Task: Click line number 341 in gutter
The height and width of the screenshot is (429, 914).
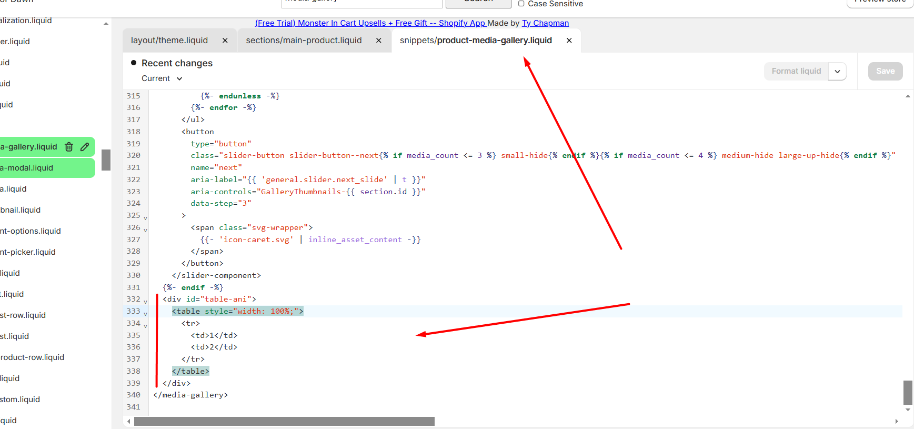Action: pyautogui.click(x=134, y=407)
